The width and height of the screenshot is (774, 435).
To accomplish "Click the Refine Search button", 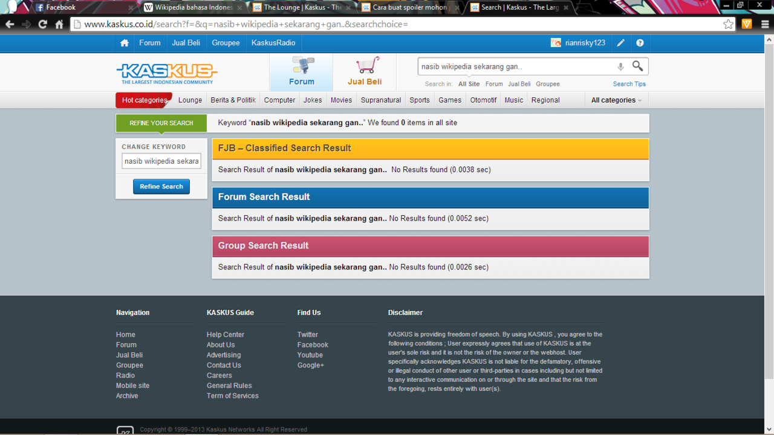I will point(161,187).
